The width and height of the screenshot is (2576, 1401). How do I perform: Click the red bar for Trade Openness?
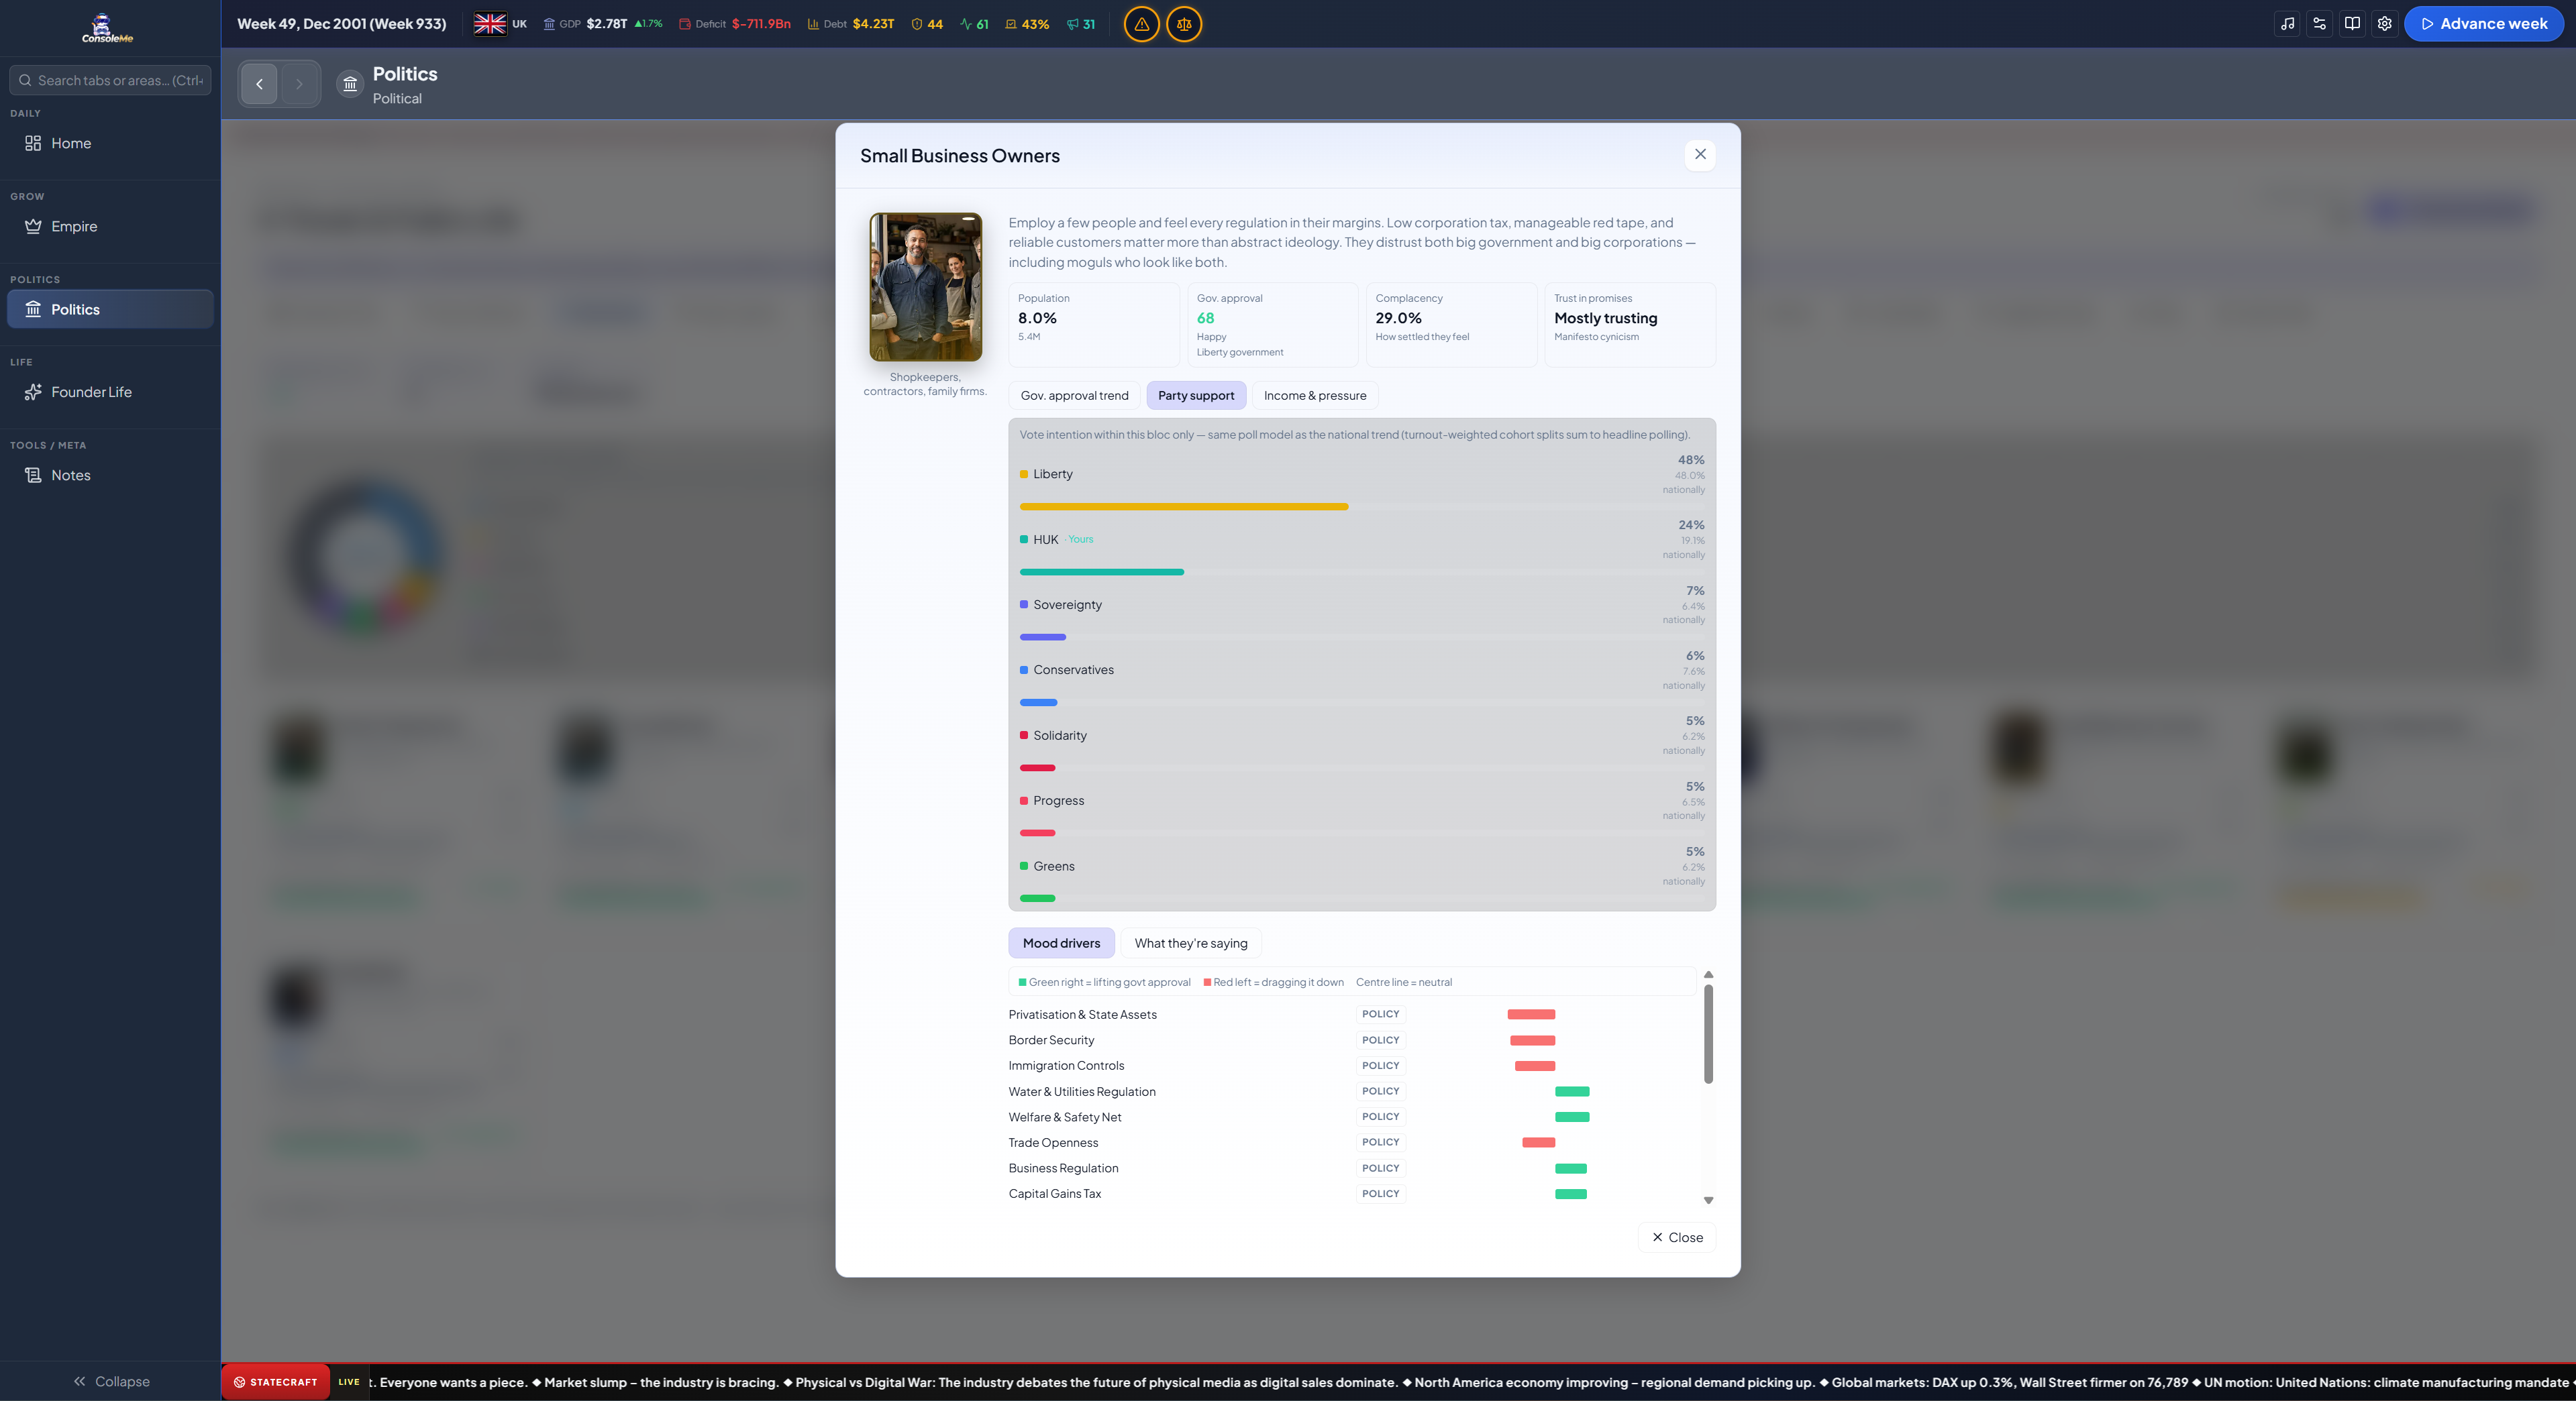(1538, 1142)
